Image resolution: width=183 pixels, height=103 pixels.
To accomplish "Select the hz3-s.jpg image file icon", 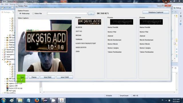I will (x=7, y=91).
